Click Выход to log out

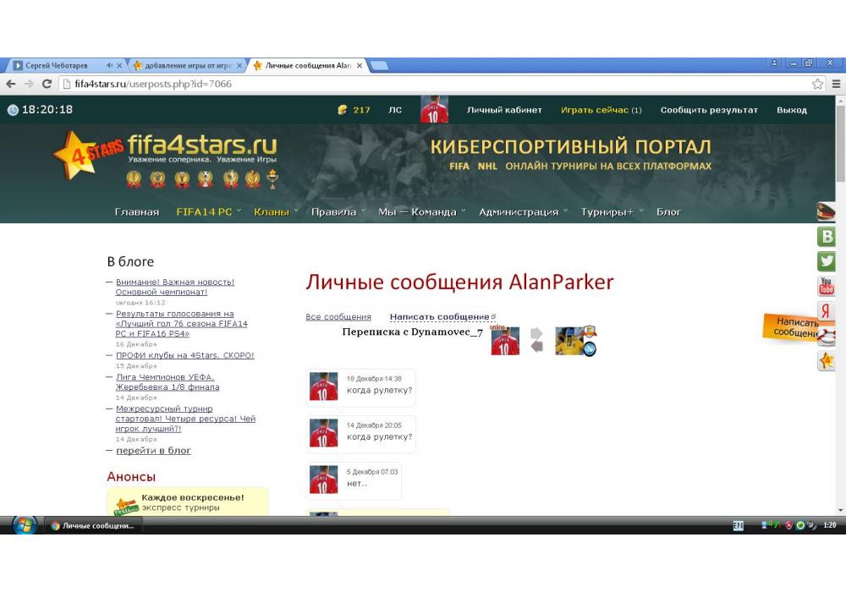[x=792, y=110]
